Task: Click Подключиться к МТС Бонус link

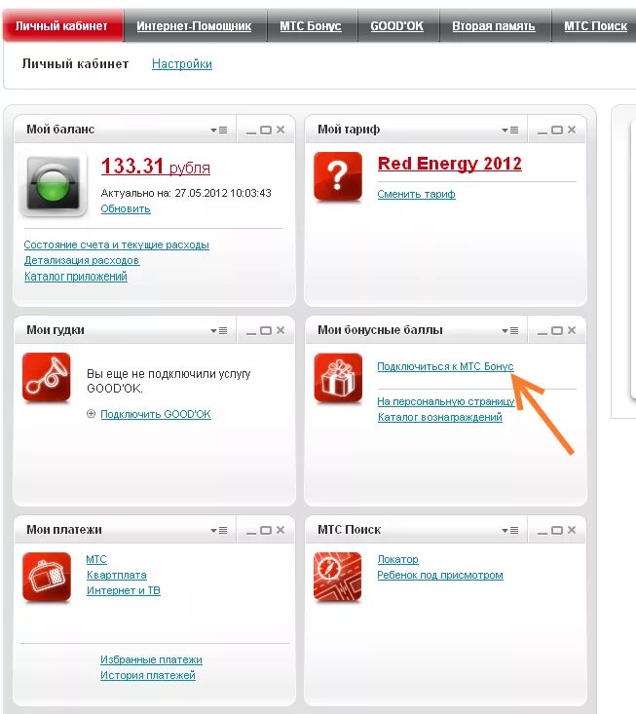Action: coord(445,366)
